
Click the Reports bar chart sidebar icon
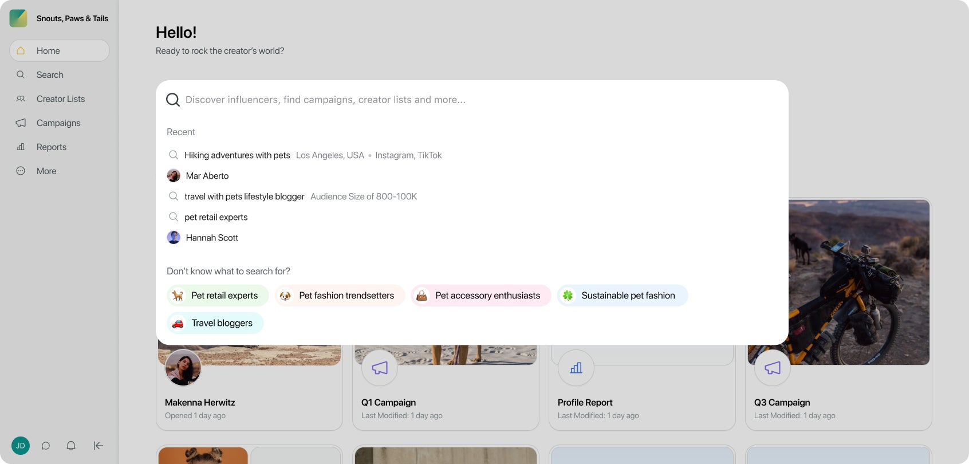21,147
